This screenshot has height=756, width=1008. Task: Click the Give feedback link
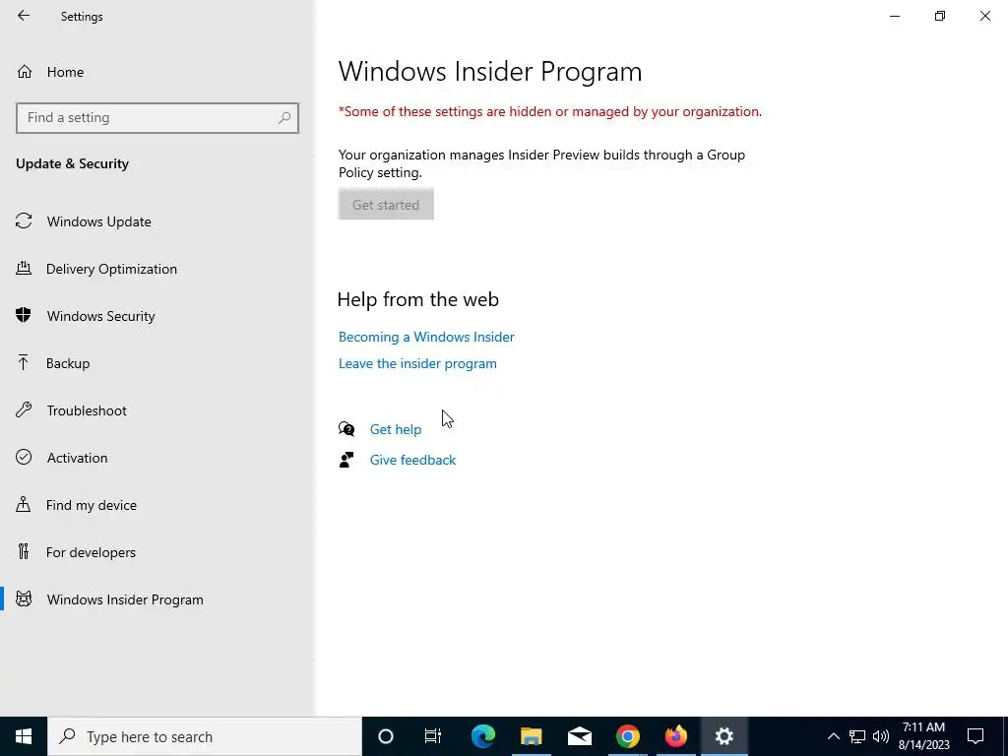(x=412, y=460)
